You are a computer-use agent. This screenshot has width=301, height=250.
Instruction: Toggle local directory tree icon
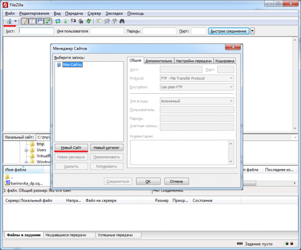click(32, 21)
